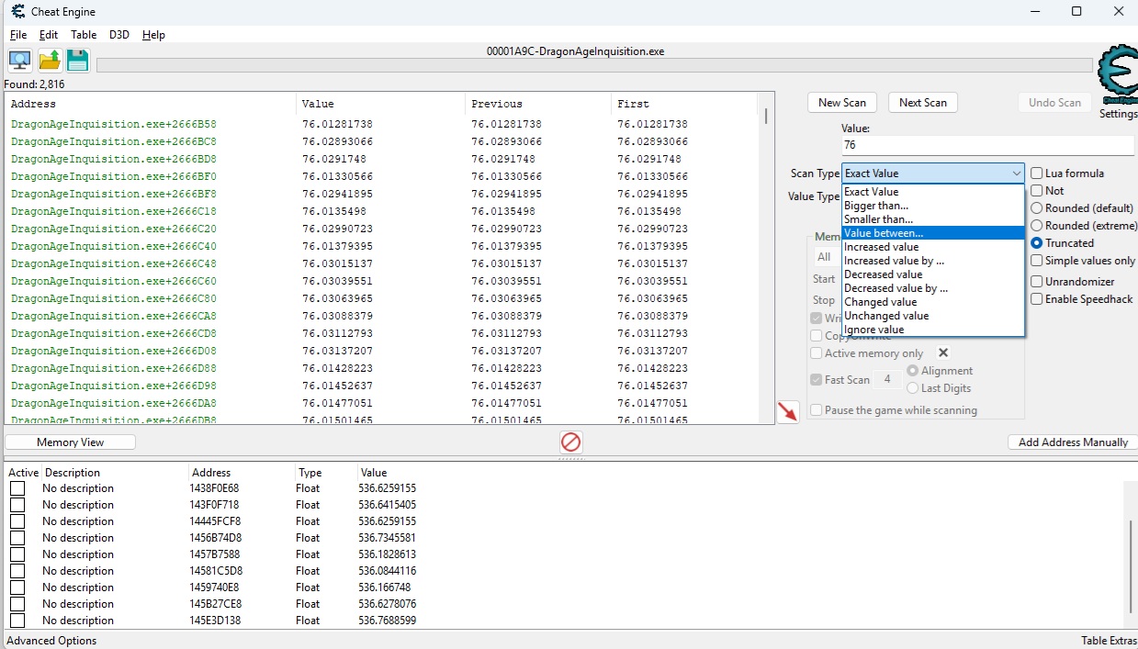
Task: Click the open file folder icon
Action: click(x=50, y=61)
